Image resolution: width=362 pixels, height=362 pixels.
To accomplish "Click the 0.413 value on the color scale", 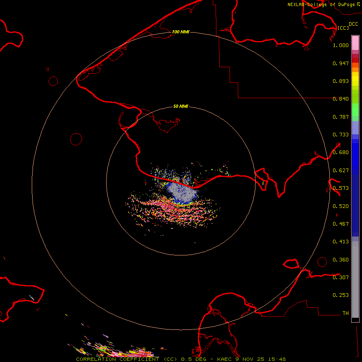I will coord(341,242).
